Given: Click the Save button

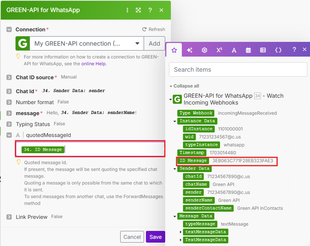Looking at the screenshot, I should [155, 237].
